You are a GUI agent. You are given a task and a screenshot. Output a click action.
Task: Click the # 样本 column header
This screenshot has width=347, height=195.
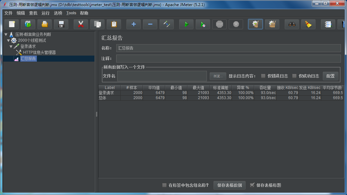132,88
